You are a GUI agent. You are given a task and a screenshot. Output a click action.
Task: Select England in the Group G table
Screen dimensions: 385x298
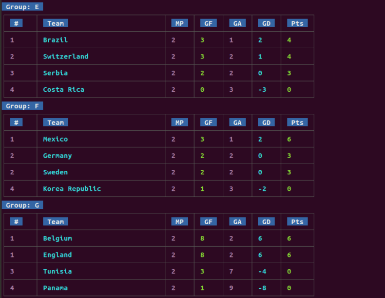tap(57, 254)
